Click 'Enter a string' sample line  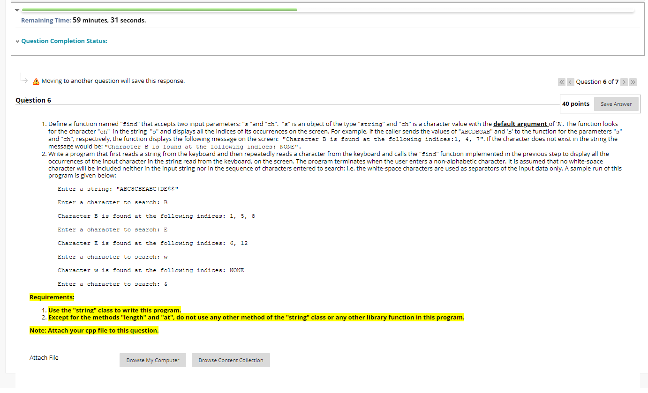click(x=118, y=189)
